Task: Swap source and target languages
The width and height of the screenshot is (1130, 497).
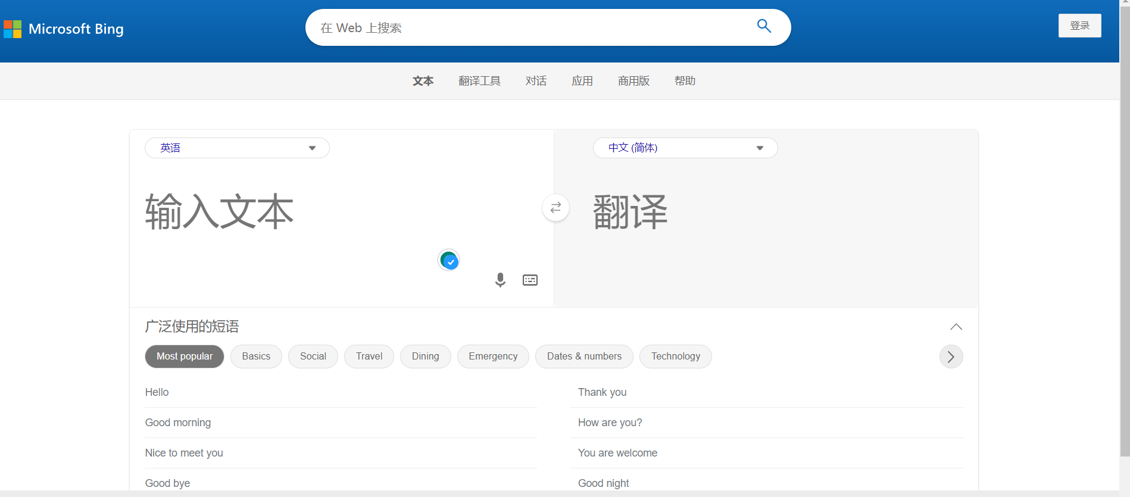Action: 555,208
